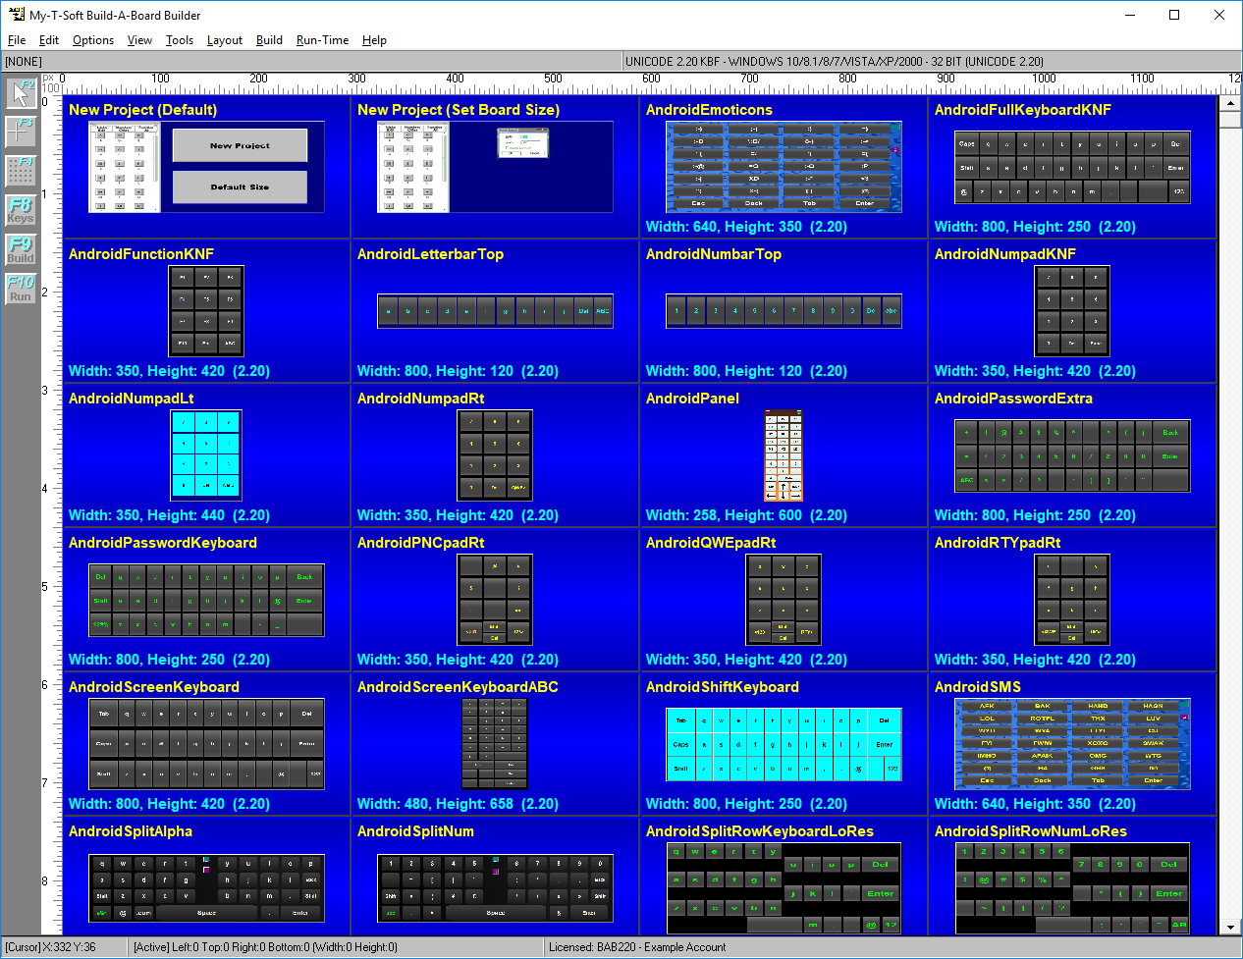Click the F10 Run tool button
The image size is (1243, 959).
[x=21, y=289]
